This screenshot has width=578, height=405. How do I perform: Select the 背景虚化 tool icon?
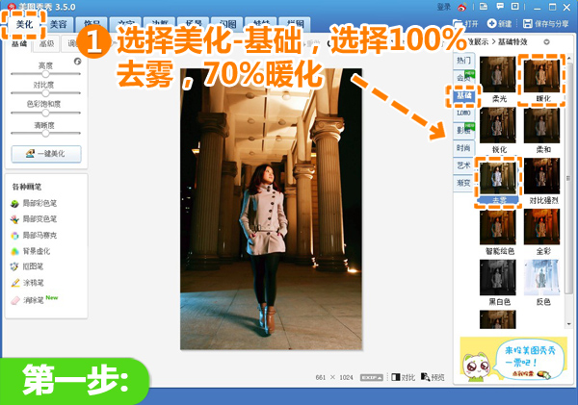[x=14, y=251]
